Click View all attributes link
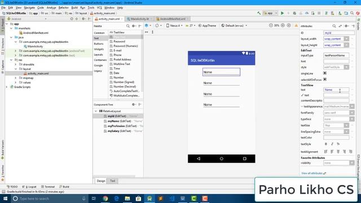Viewport: 361px width, 203px height. (x=312, y=173)
